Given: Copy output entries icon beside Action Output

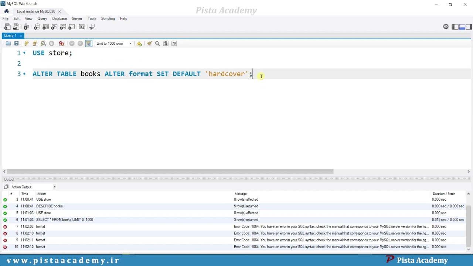Looking at the screenshot, I should pyautogui.click(x=6, y=187).
